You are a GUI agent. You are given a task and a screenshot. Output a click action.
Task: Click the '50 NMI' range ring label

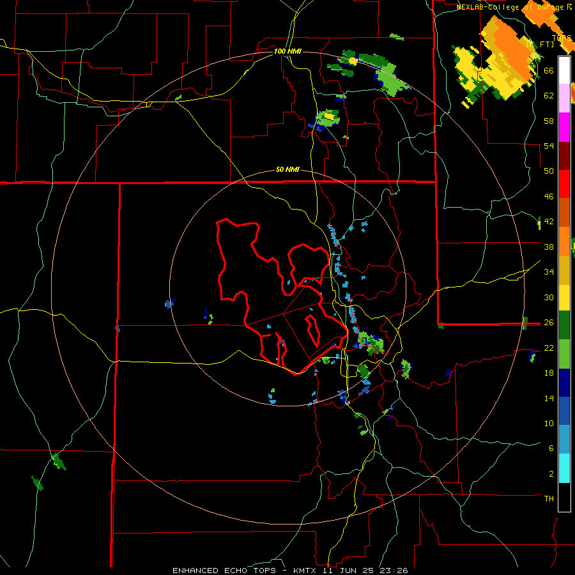click(287, 169)
